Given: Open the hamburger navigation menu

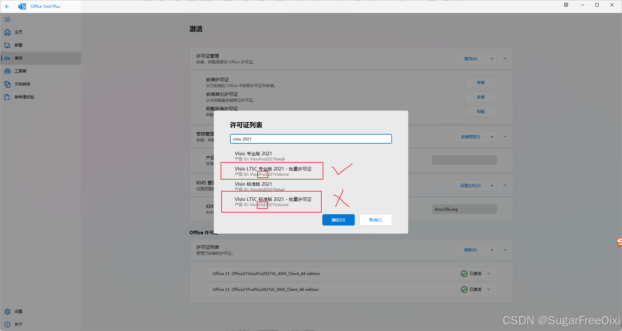Looking at the screenshot, I should (7, 19).
